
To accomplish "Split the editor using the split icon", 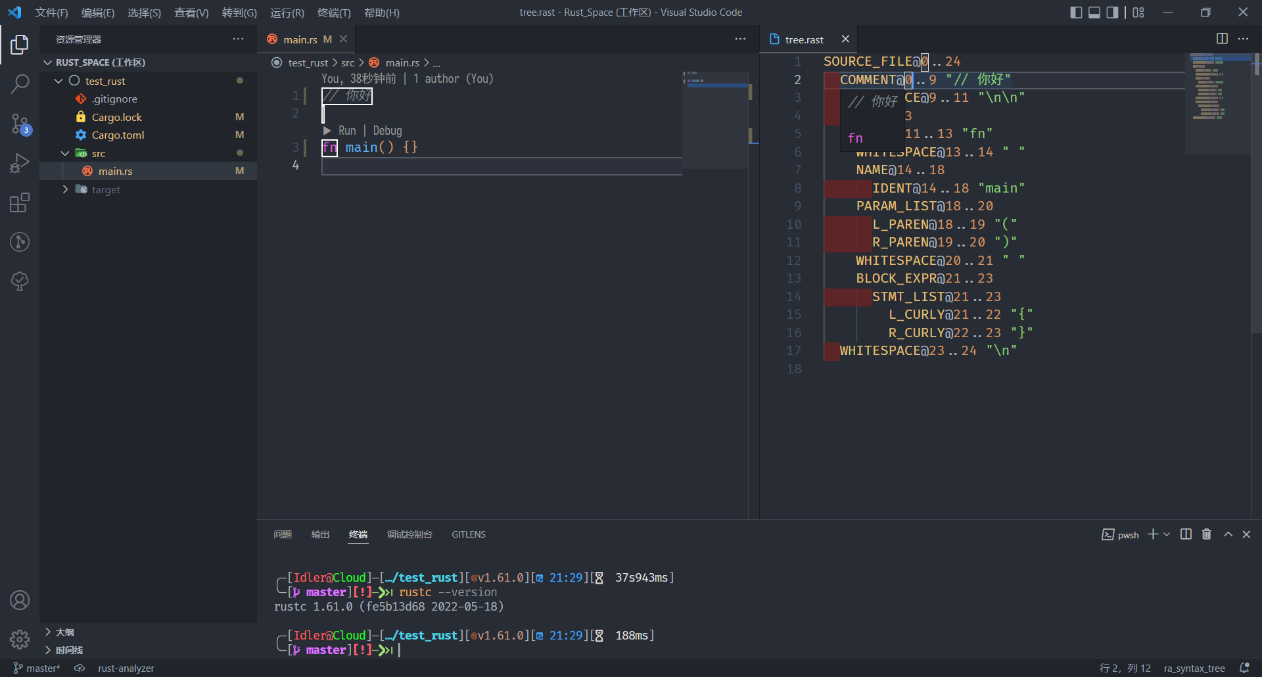I will point(1222,39).
